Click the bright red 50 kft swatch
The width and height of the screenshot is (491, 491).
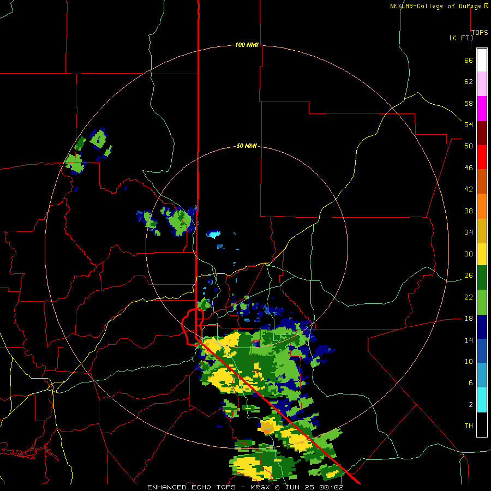pos(482,157)
